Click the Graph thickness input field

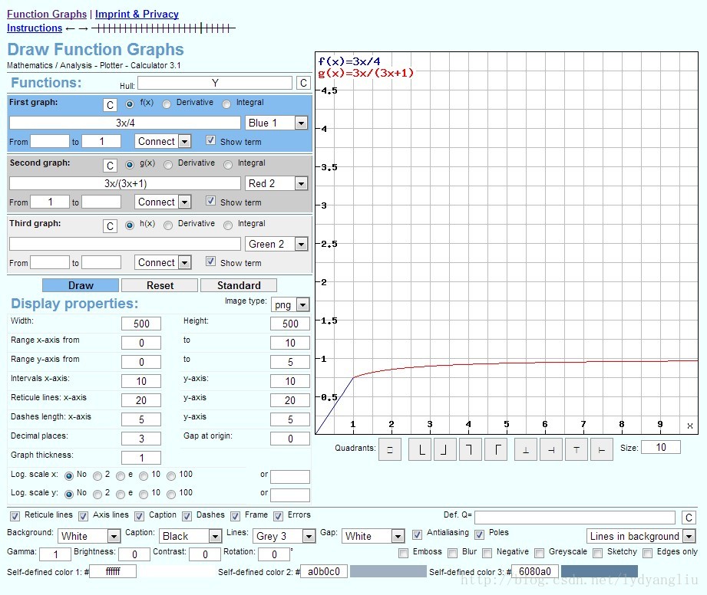coord(141,458)
